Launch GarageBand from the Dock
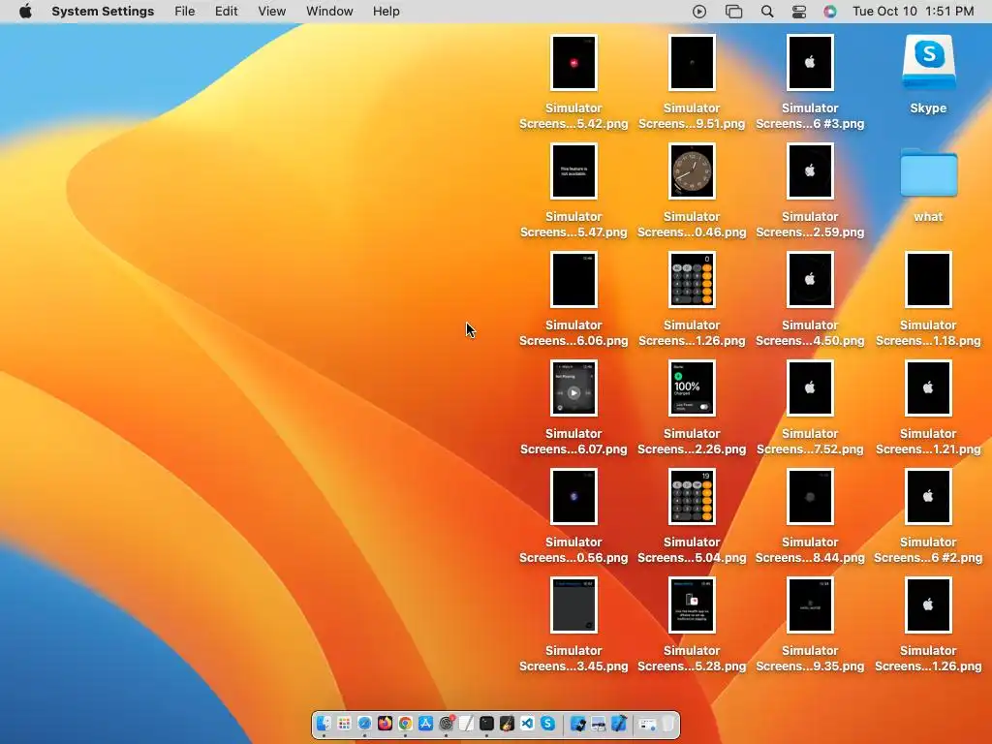Screen dimensions: 992x744 507,723
